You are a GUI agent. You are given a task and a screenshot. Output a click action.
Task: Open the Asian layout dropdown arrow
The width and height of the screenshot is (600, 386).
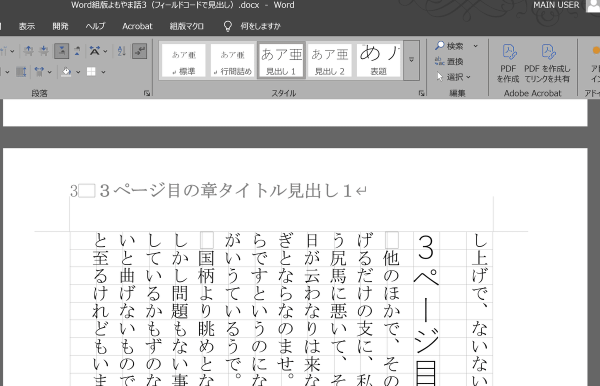(105, 51)
